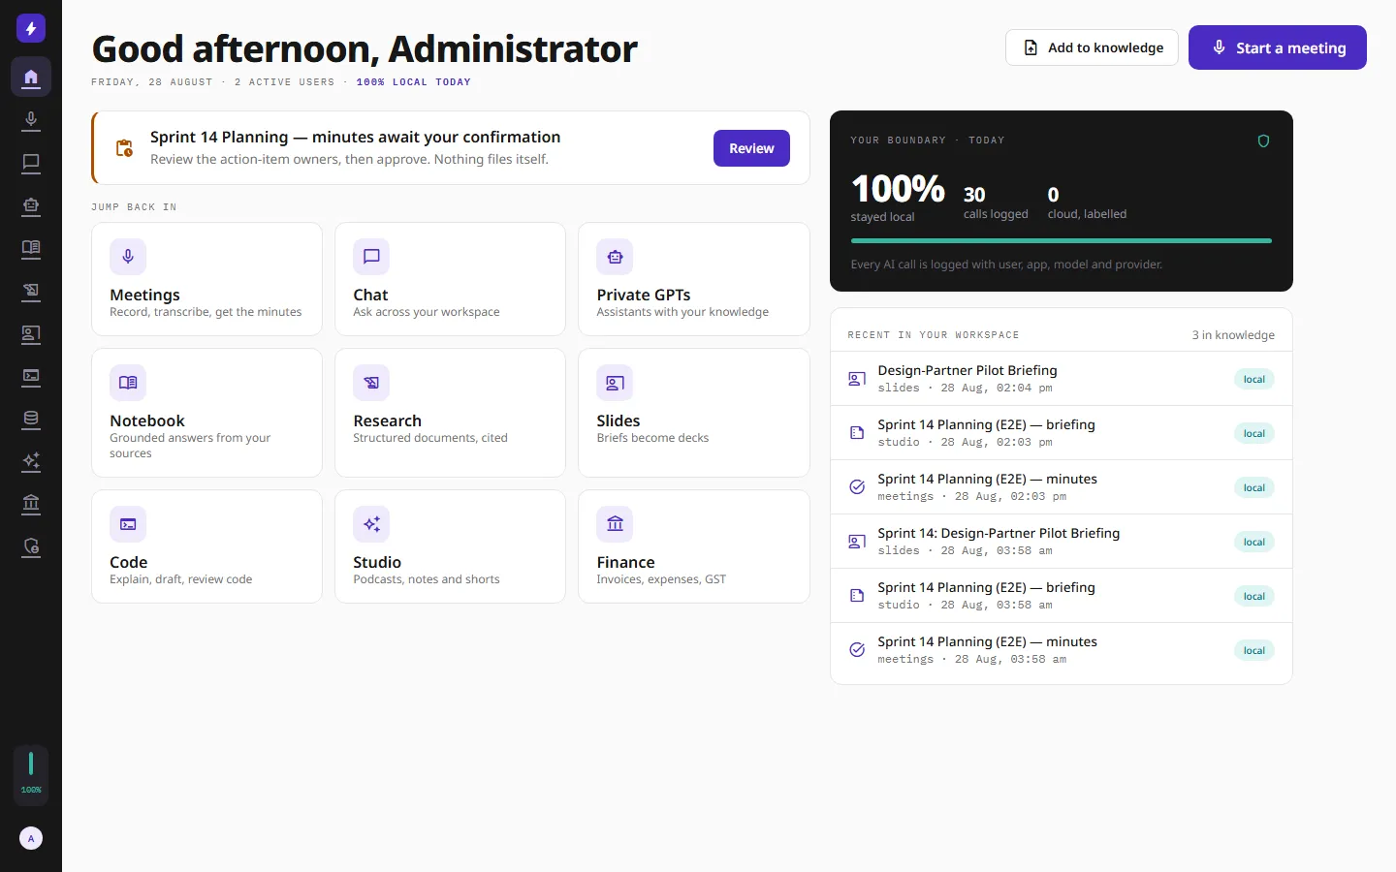Click the Start a meeting button
The image size is (1396, 872).
point(1278,47)
